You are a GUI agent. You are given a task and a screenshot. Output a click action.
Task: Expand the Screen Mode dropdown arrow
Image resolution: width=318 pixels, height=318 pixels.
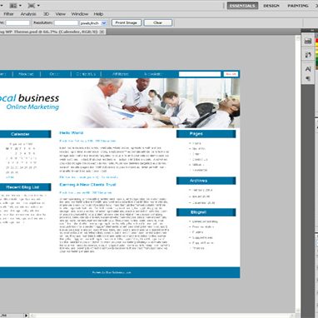point(38,6)
